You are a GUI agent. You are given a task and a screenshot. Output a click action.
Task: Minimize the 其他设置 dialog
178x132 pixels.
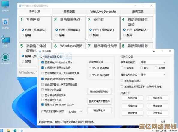click(154, 51)
